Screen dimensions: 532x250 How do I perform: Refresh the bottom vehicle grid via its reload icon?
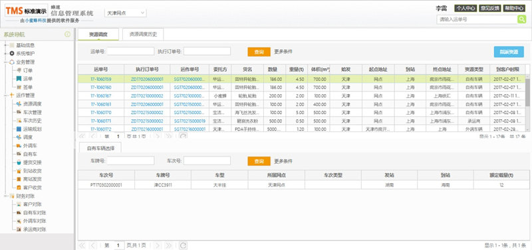pyautogui.click(x=184, y=245)
